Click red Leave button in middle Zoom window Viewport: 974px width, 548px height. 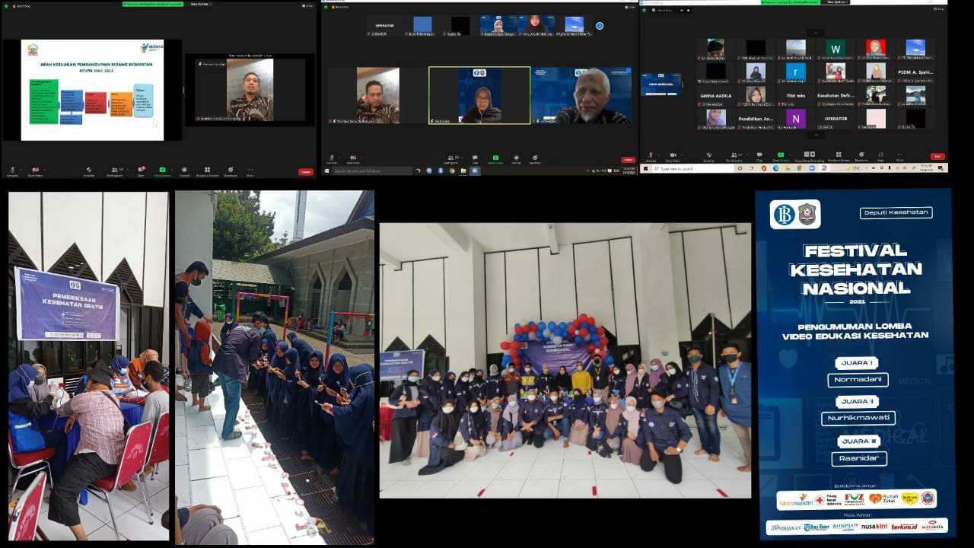(629, 160)
